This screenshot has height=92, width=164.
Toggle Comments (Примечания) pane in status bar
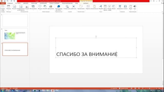tap(124, 88)
